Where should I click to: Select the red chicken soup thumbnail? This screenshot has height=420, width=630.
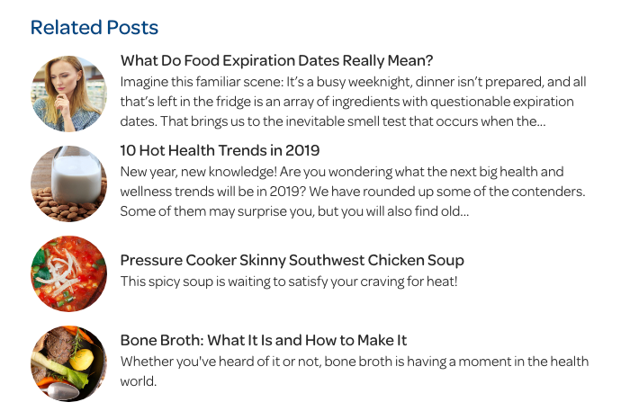[68, 273]
